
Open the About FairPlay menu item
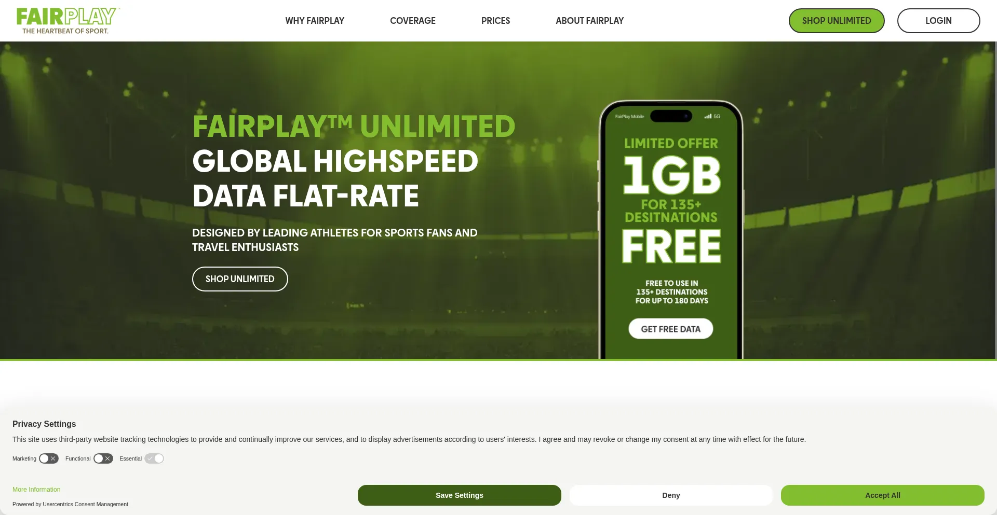[589, 21]
